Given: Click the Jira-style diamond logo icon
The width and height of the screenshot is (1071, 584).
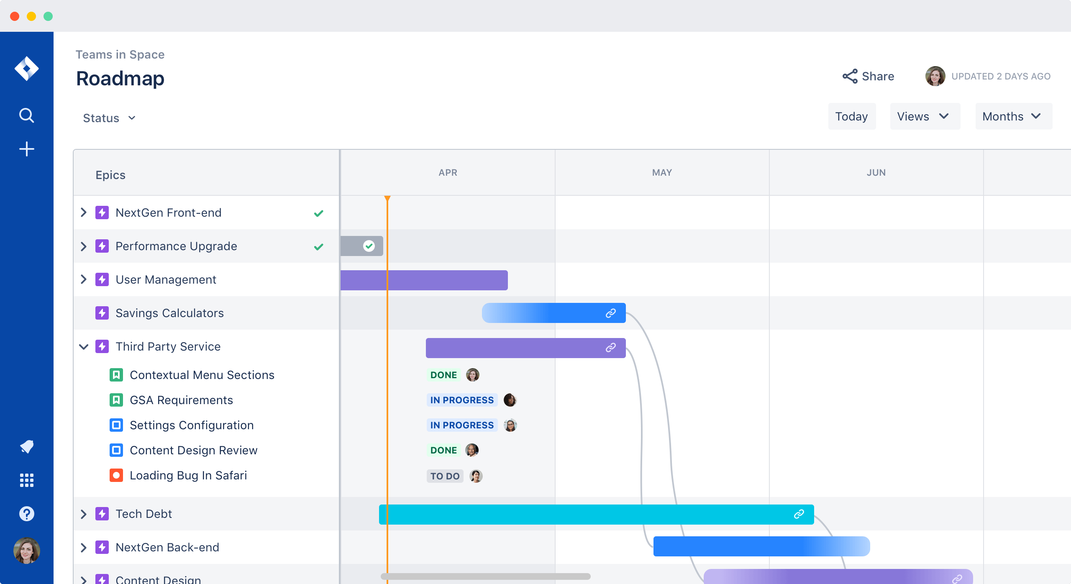Looking at the screenshot, I should (26, 69).
